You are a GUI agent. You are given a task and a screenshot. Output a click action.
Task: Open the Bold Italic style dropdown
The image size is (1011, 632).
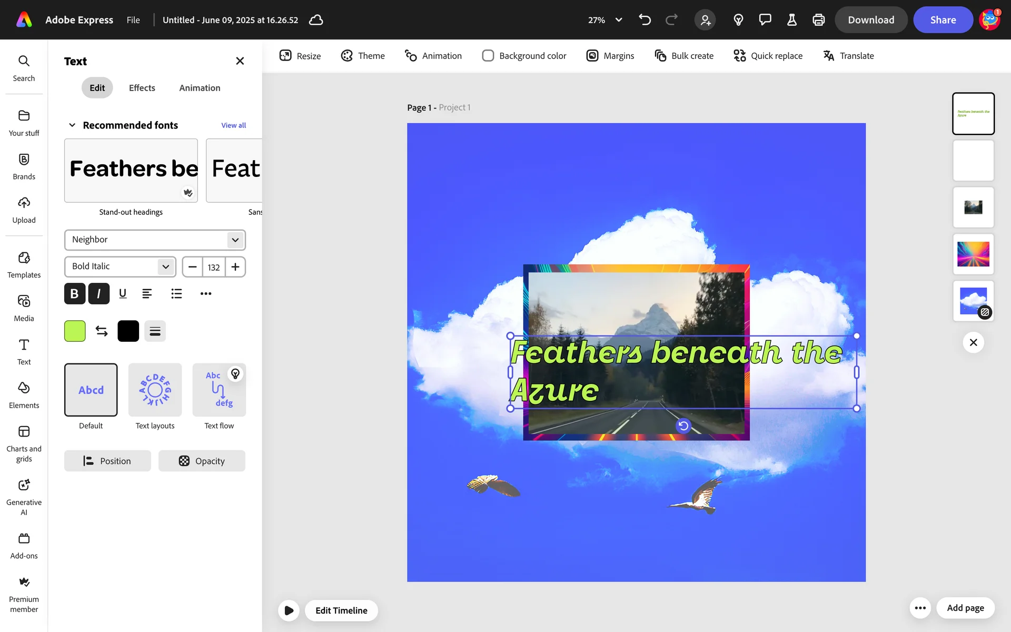pos(120,266)
